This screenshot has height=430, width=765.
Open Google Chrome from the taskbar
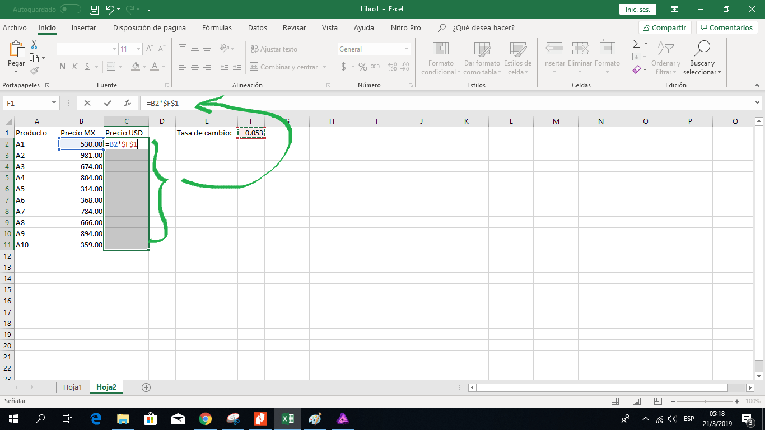tap(206, 419)
